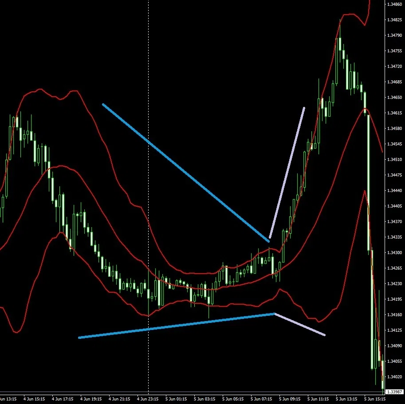Image resolution: width=405 pixels, height=404 pixels.
Task: Click the 4 Jun 23:15 time label
Action: [148, 399]
